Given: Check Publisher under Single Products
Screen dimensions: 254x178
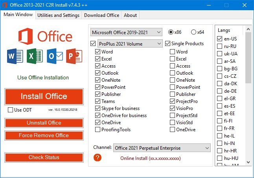Looking at the screenshot, I should 172,94.
